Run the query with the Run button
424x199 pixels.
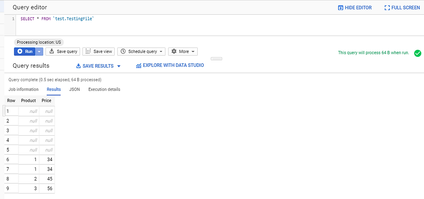point(25,51)
